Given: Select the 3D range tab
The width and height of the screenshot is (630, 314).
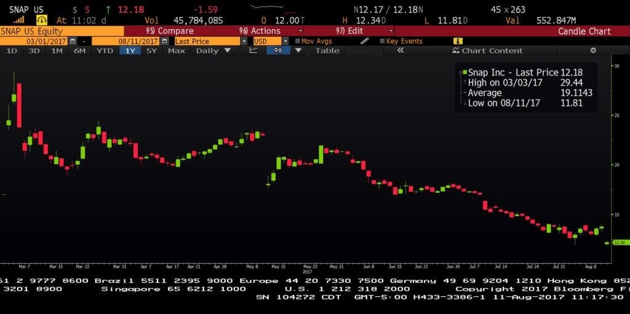Looking at the screenshot, I should (x=34, y=50).
